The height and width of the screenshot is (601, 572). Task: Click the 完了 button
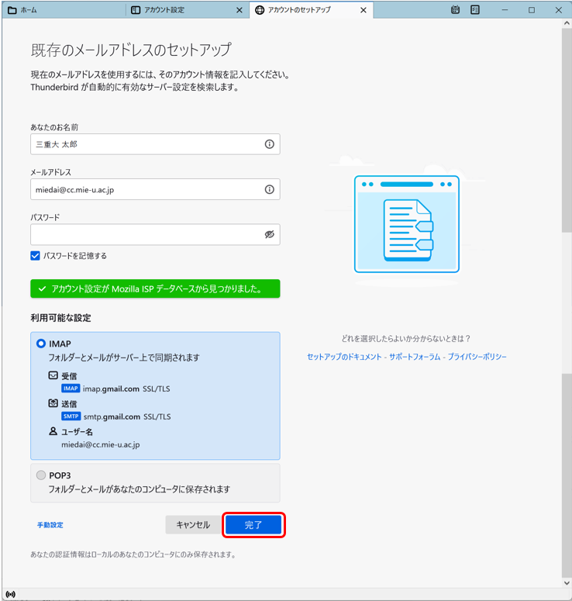tap(253, 525)
